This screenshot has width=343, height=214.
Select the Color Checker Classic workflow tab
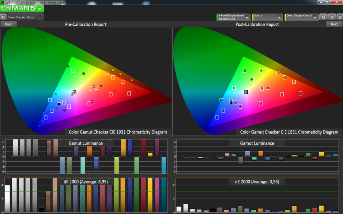pyautogui.click(x=21, y=17)
